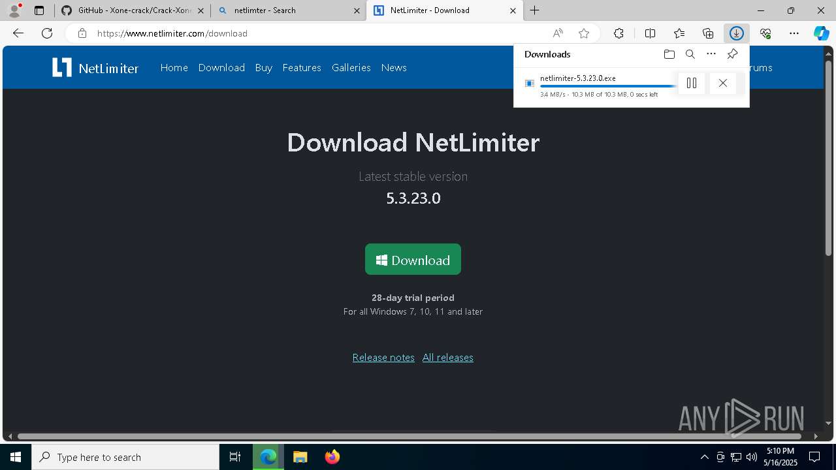Open the All releases link
This screenshot has width=836, height=470.
click(x=448, y=358)
